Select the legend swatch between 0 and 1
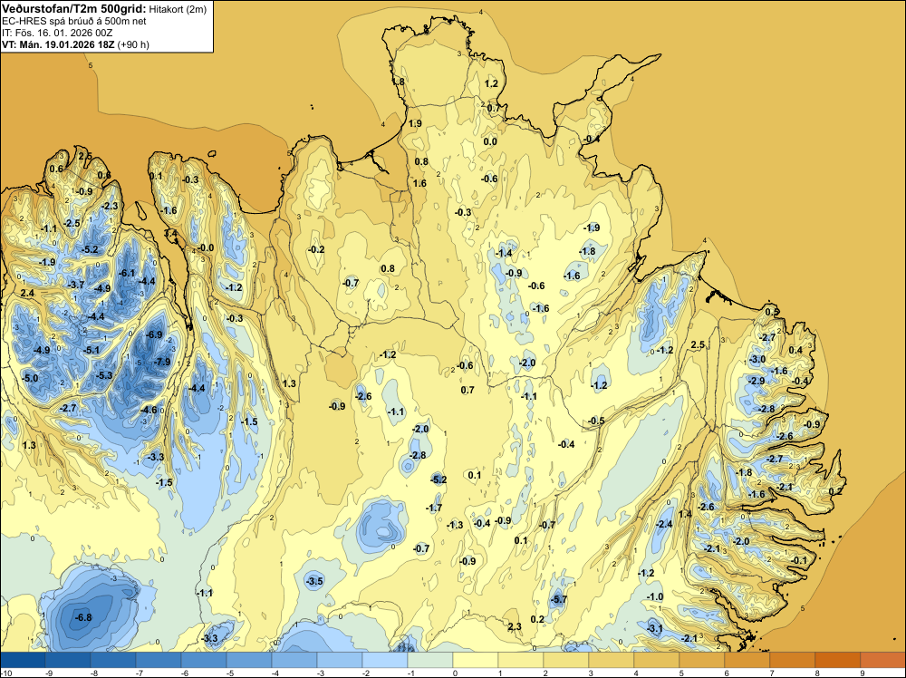Screen dimensions: 906x678 [476, 660]
